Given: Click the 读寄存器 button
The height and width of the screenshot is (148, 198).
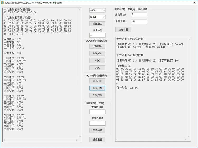Looking at the screenshot, I should [123, 30].
